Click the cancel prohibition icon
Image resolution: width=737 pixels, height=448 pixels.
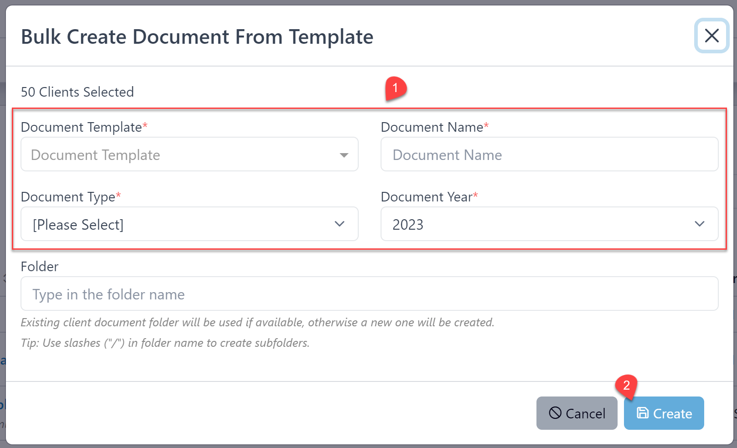(555, 413)
